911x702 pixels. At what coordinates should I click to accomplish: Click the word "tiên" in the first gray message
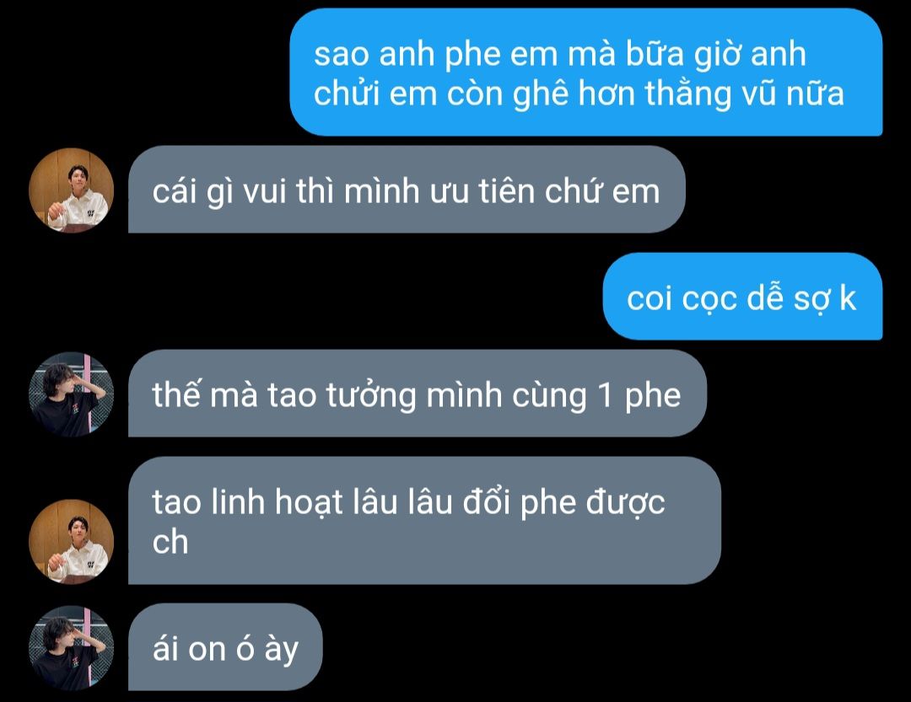click(x=506, y=190)
